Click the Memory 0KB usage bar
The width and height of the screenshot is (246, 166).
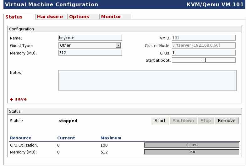pos(192,152)
